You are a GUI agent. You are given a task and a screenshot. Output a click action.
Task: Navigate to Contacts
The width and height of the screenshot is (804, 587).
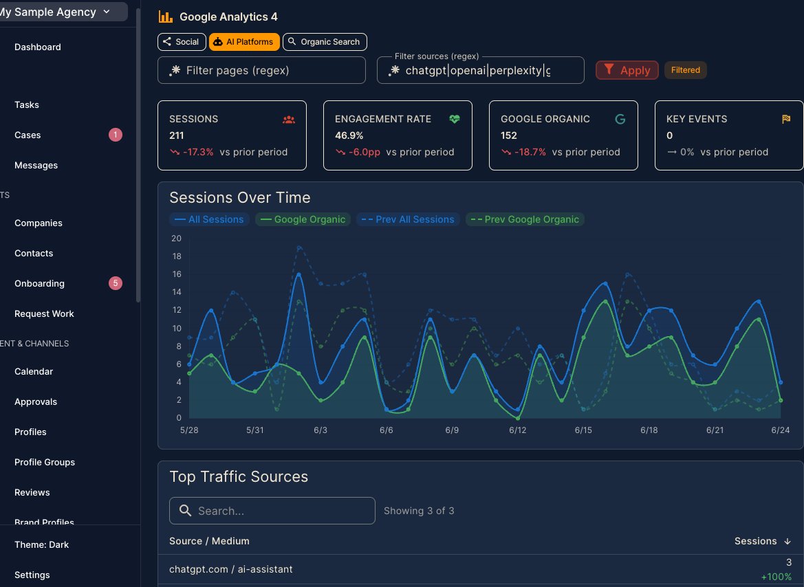[34, 253]
